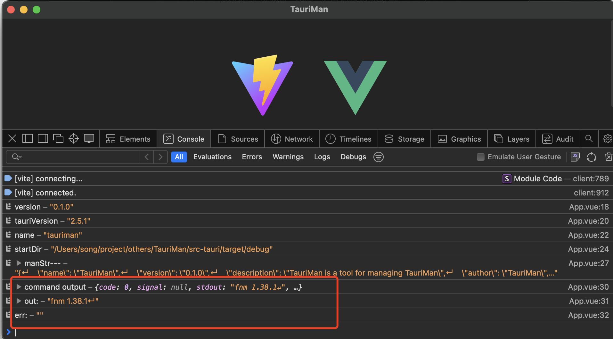Viewport: 613px width, 339px height.
Task: Detach inspector into separate window
Action: pyautogui.click(x=58, y=139)
